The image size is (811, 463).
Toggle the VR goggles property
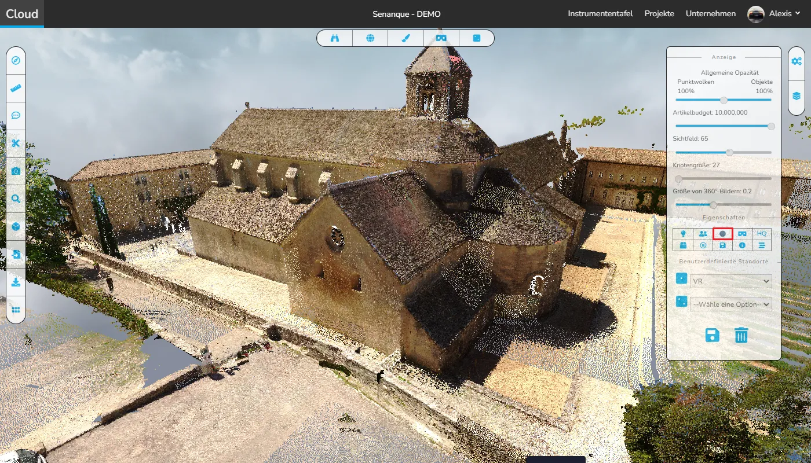[742, 233]
